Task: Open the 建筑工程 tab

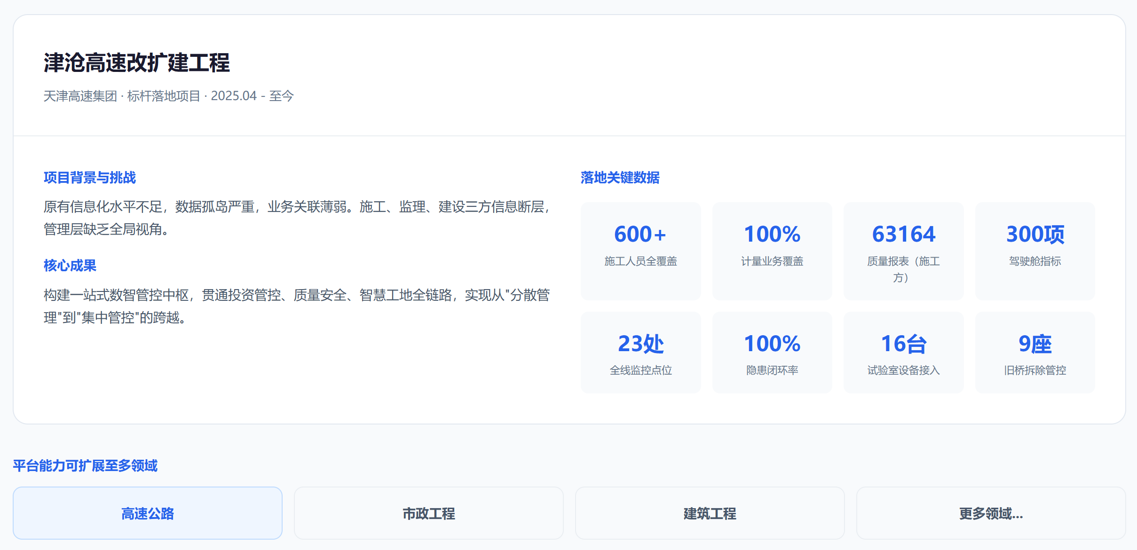Action: click(x=710, y=513)
